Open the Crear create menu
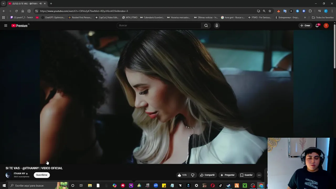This screenshot has height=189, width=336. 305,25
